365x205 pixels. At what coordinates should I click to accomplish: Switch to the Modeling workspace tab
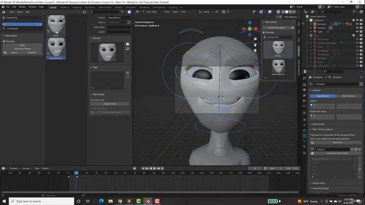click(64, 7)
